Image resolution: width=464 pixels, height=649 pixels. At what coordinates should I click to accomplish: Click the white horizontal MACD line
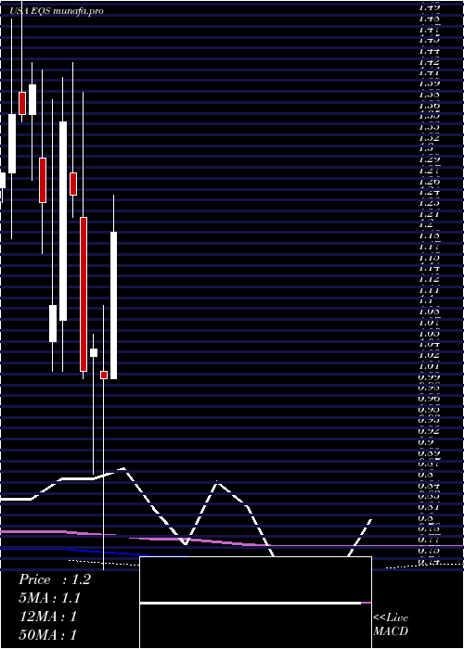[x=251, y=603]
